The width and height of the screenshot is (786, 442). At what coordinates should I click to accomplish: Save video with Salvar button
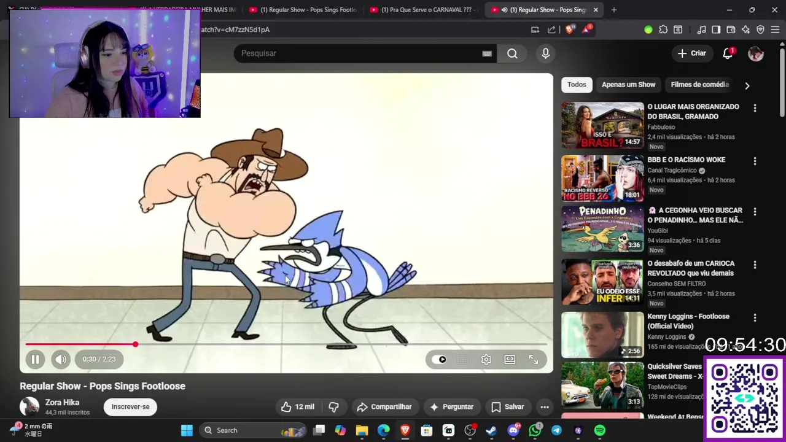pyautogui.click(x=508, y=407)
